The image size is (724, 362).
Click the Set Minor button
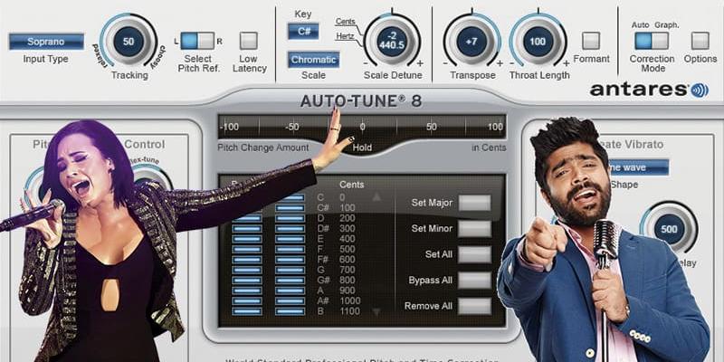click(x=474, y=229)
